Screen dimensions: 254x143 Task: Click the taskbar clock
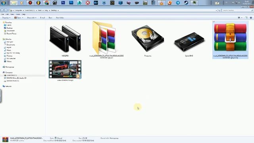(x=247, y=3)
